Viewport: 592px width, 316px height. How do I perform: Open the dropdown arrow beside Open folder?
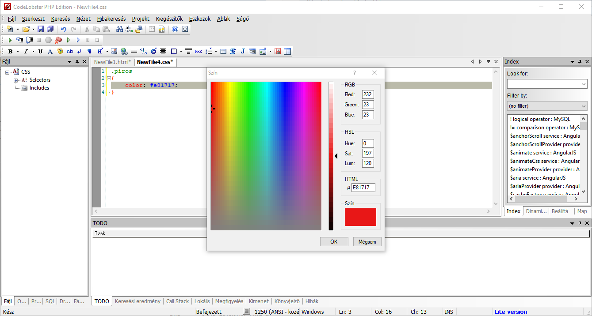33,30
